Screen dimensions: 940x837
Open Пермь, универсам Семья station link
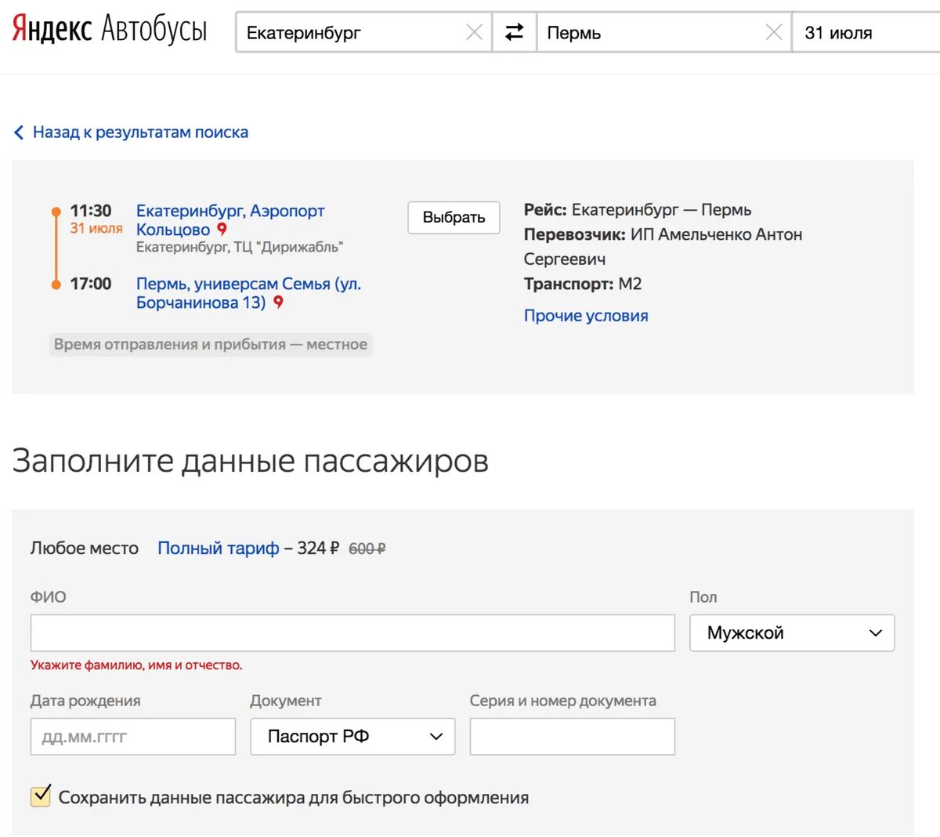[x=248, y=293]
